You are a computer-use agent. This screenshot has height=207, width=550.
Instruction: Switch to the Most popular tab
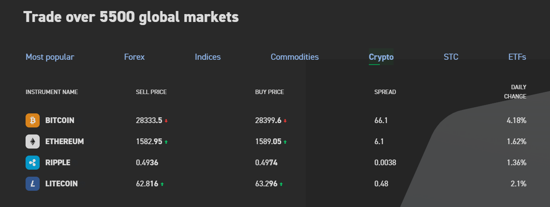coord(50,57)
